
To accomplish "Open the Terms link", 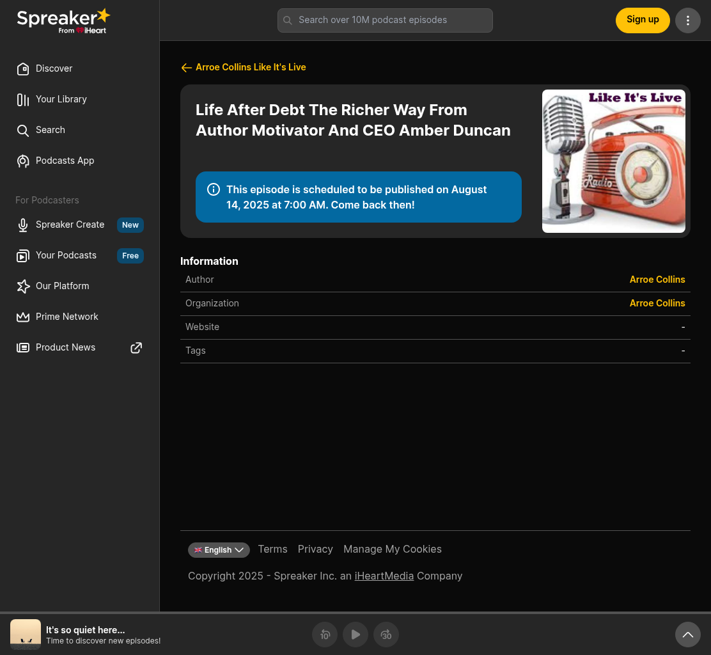I will 272,549.
